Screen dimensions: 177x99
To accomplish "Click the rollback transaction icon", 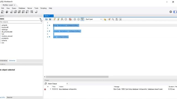I will [79, 19].
